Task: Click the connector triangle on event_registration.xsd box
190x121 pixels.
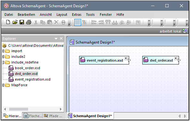Action: [x=129, y=60]
